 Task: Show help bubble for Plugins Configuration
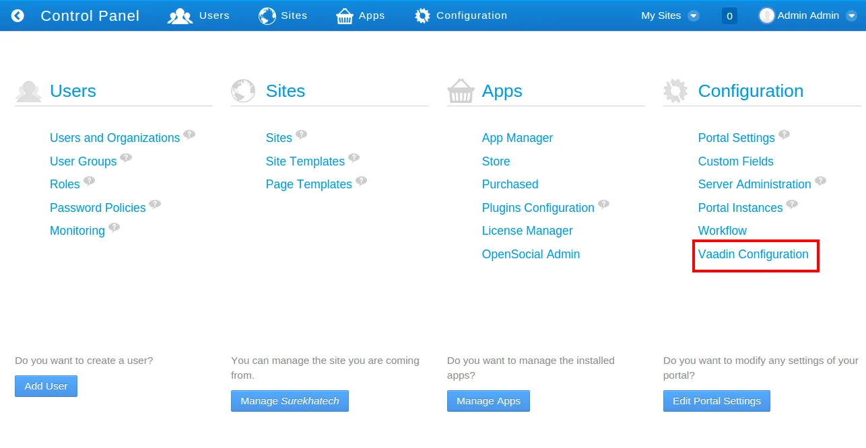pyautogui.click(x=603, y=204)
